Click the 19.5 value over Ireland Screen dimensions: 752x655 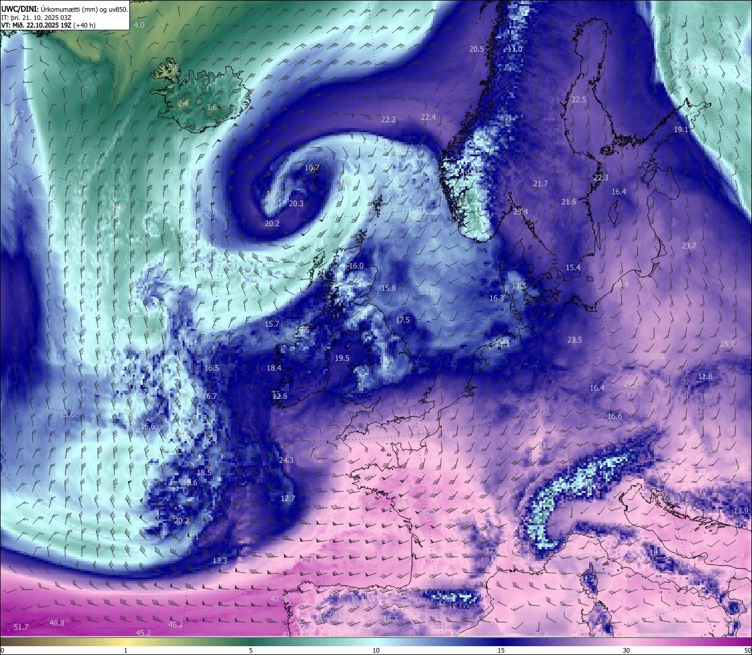(342, 358)
